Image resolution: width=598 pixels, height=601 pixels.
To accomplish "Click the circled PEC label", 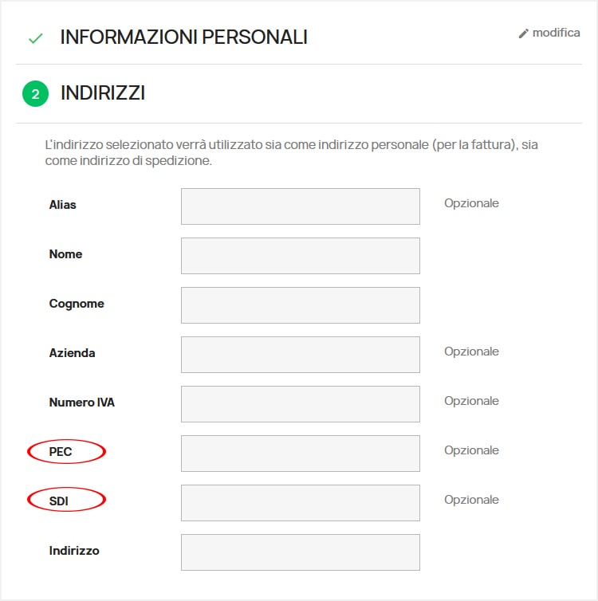I will (61, 452).
